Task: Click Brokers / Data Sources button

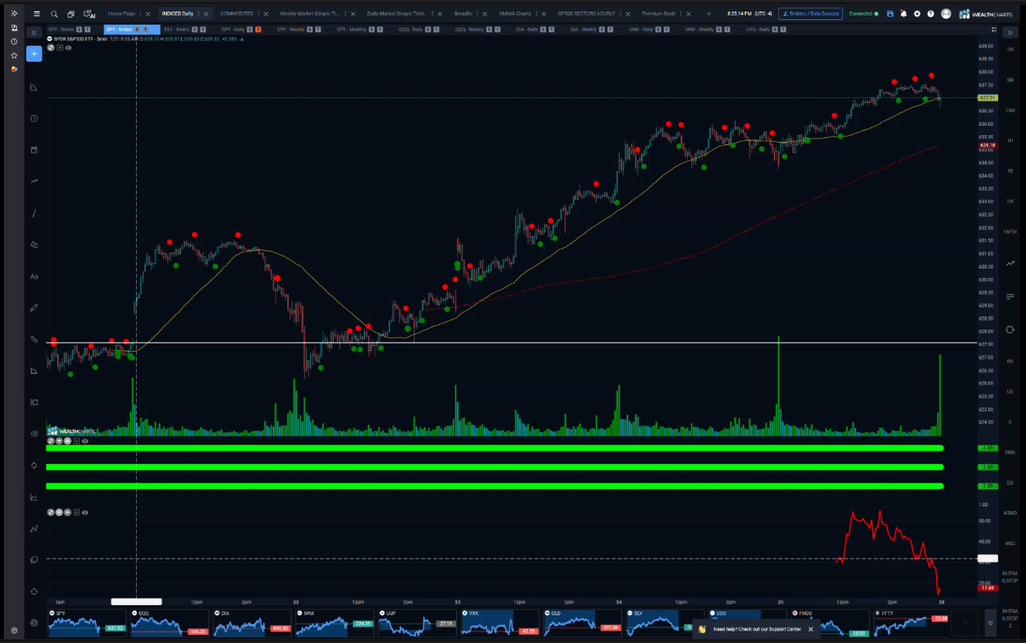Action: click(810, 14)
